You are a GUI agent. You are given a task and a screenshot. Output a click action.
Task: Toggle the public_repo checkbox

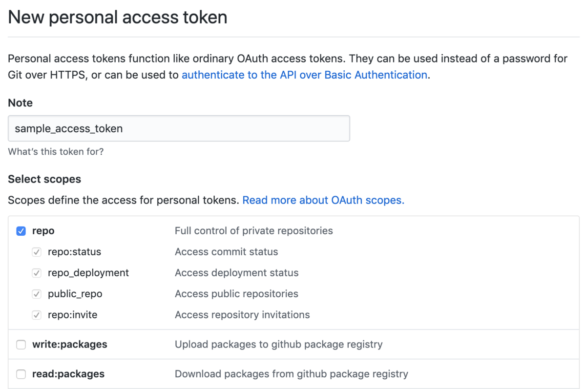[37, 294]
